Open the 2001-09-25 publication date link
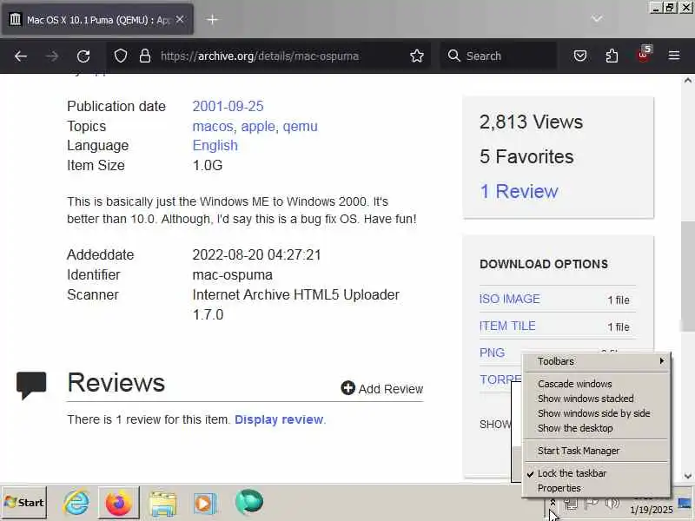 click(228, 106)
